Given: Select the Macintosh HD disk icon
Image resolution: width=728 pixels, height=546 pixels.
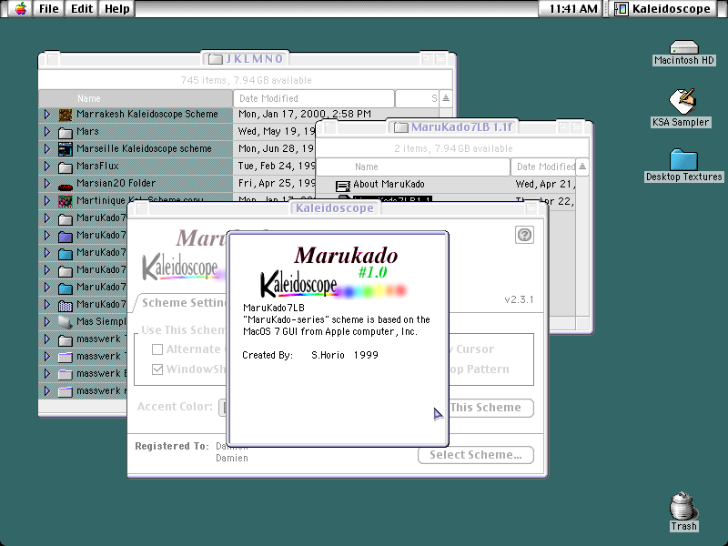Looking at the screenshot, I should coord(684,53).
